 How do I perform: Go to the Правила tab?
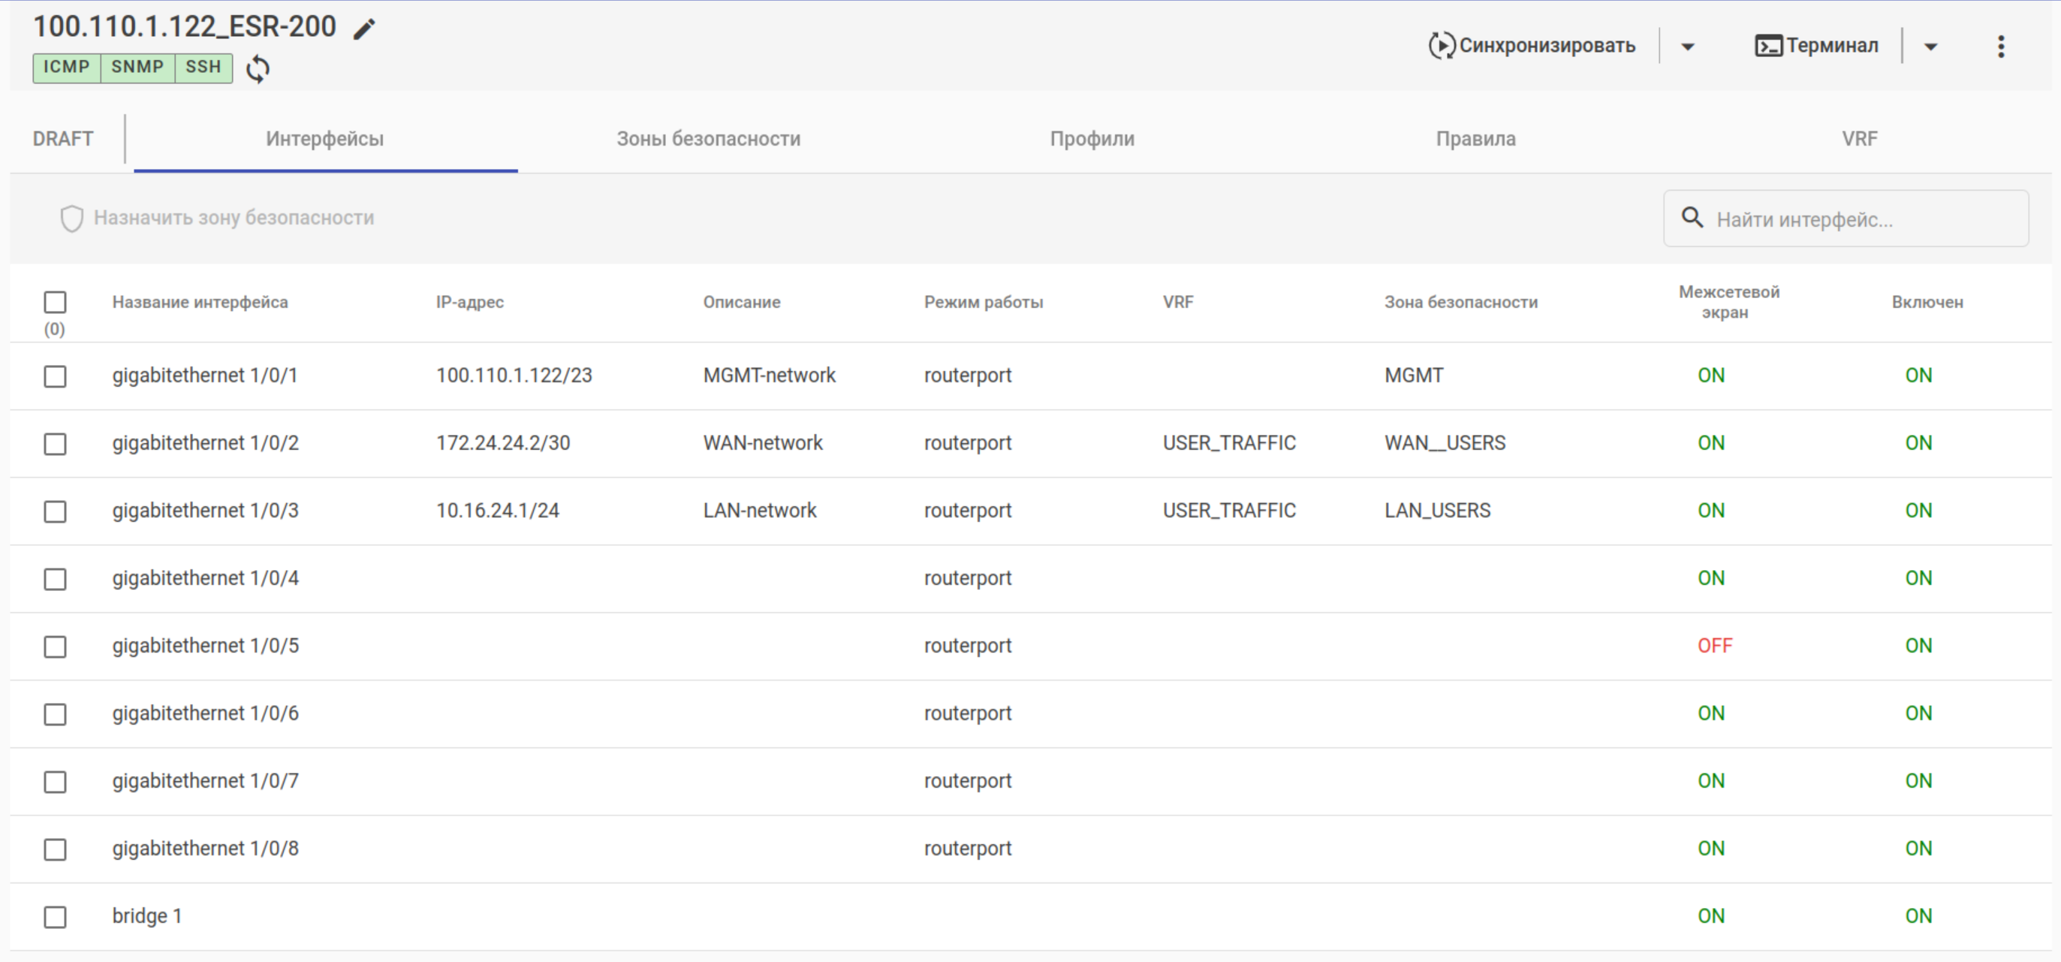(x=1475, y=138)
